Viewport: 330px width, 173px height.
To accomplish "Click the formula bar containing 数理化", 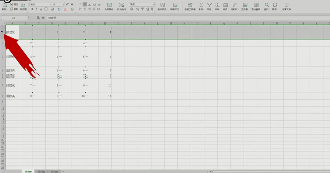I will 188,18.
